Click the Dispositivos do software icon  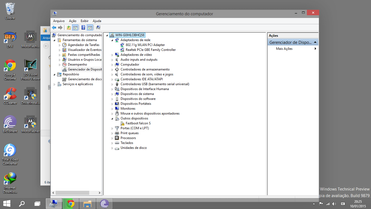pos(117,99)
